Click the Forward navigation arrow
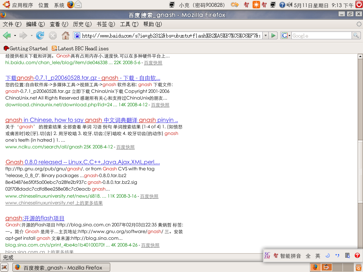This screenshot has width=363, height=272. (23, 35)
